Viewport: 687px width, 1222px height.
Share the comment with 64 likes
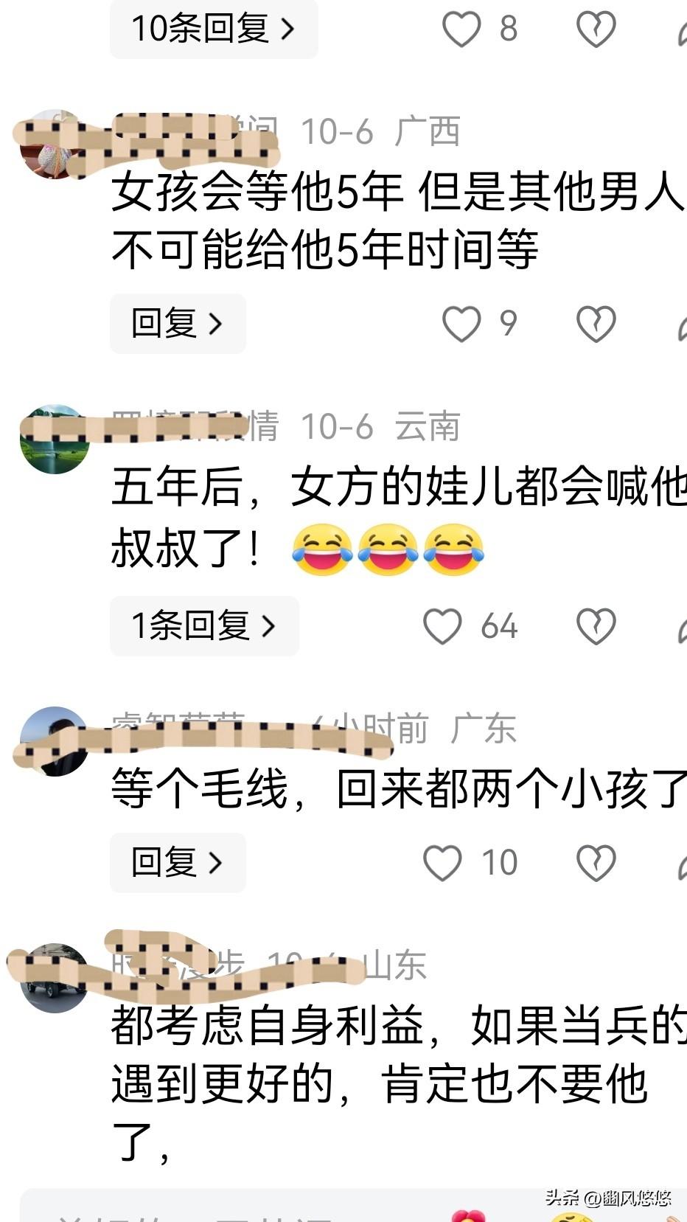pyautogui.click(x=681, y=627)
